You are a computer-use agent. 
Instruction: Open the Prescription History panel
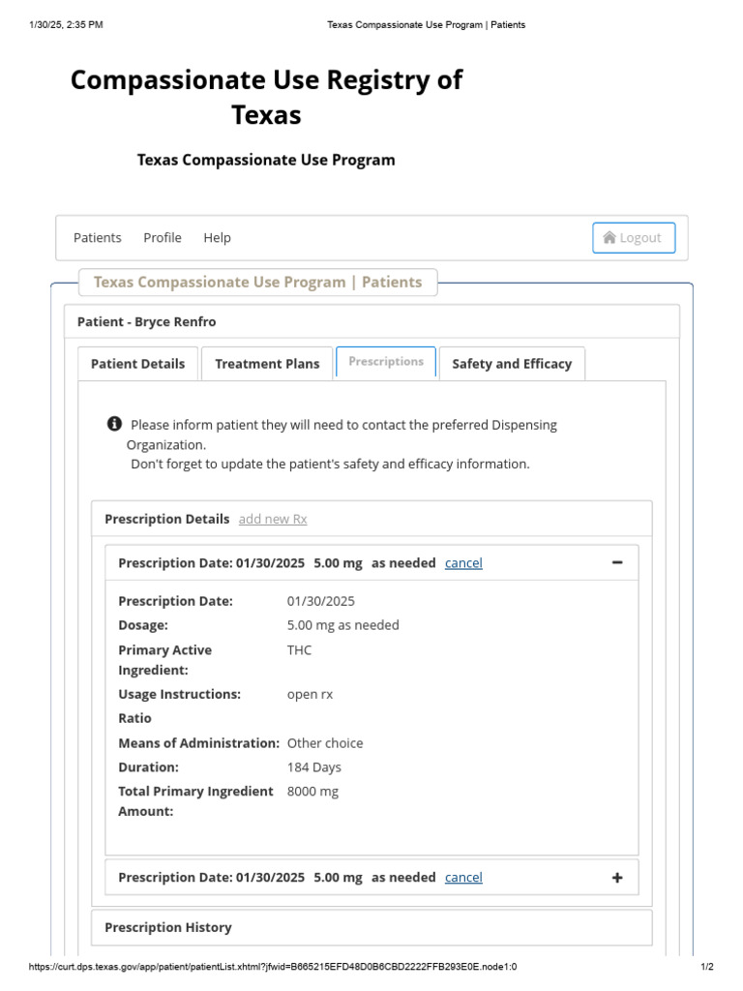(168, 927)
